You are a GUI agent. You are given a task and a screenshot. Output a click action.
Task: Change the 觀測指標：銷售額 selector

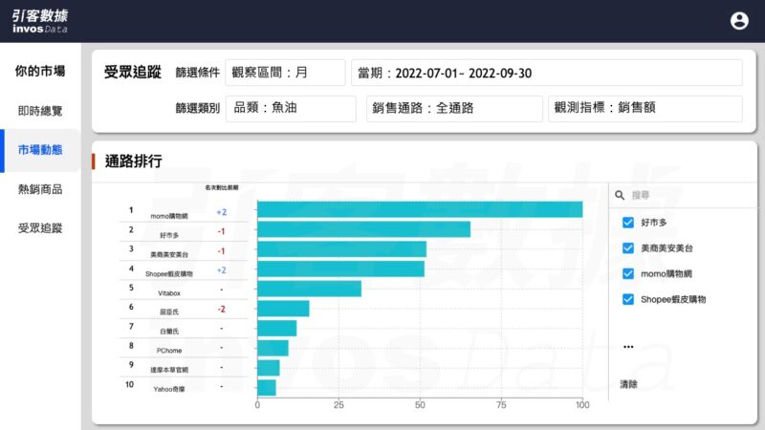[645, 108]
